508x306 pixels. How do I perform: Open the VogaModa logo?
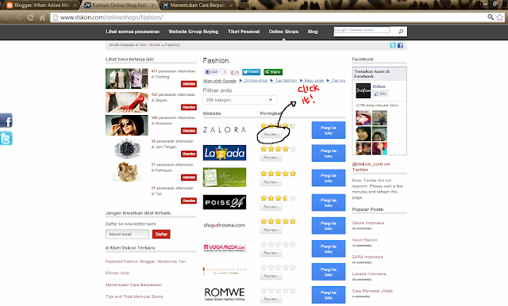point(225,248)
